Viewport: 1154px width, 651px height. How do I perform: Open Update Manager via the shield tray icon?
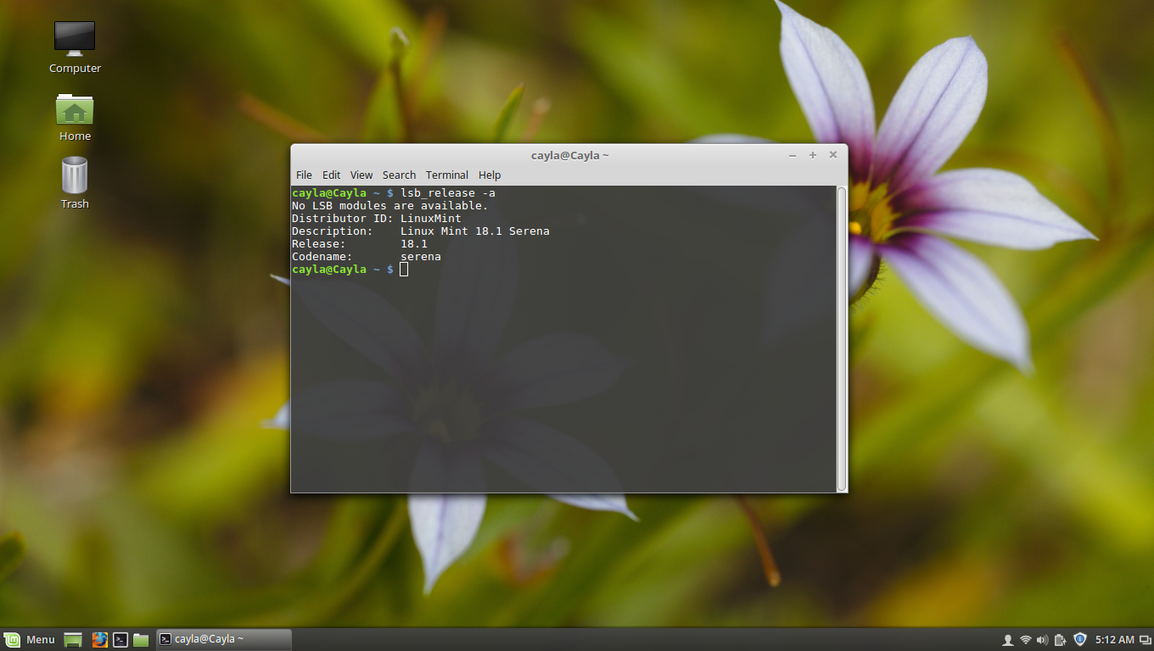tap(1079, 639)
